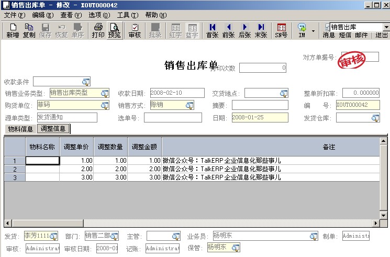The image size is (390, 257).
Task: Click the 选单号 input field
Action: 173,117
